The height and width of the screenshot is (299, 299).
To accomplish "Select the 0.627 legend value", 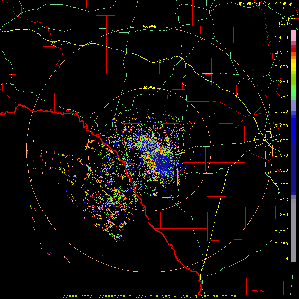I will 281,141.
